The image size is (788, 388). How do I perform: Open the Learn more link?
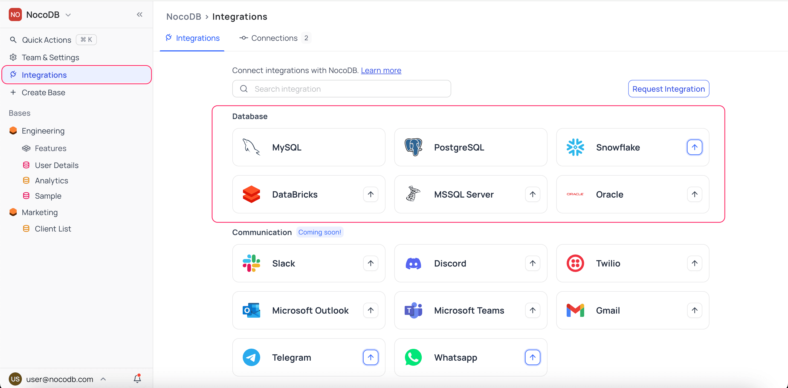381,70
